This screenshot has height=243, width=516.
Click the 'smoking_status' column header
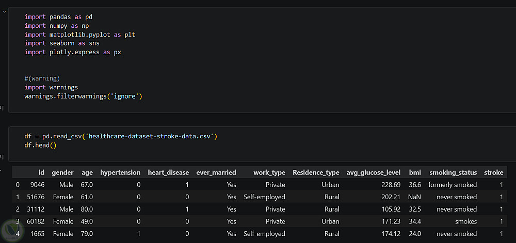pos(453,172)
